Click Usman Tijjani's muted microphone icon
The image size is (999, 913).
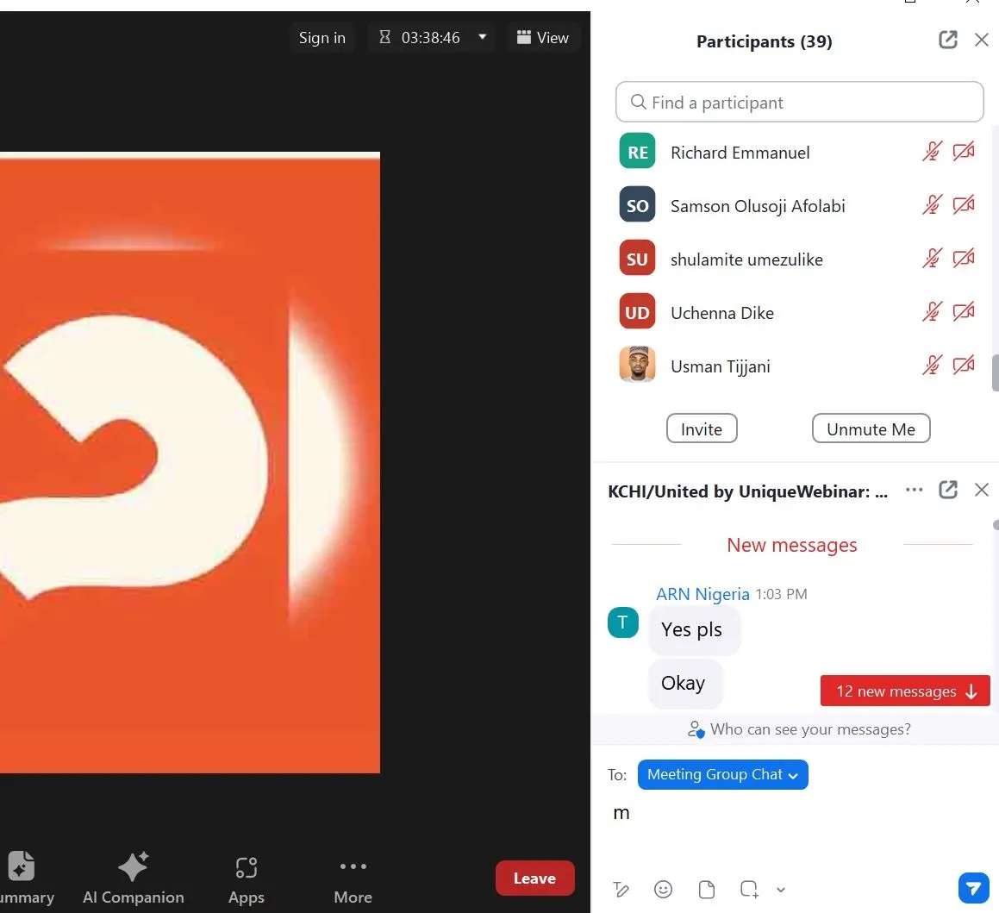(932, 366)
